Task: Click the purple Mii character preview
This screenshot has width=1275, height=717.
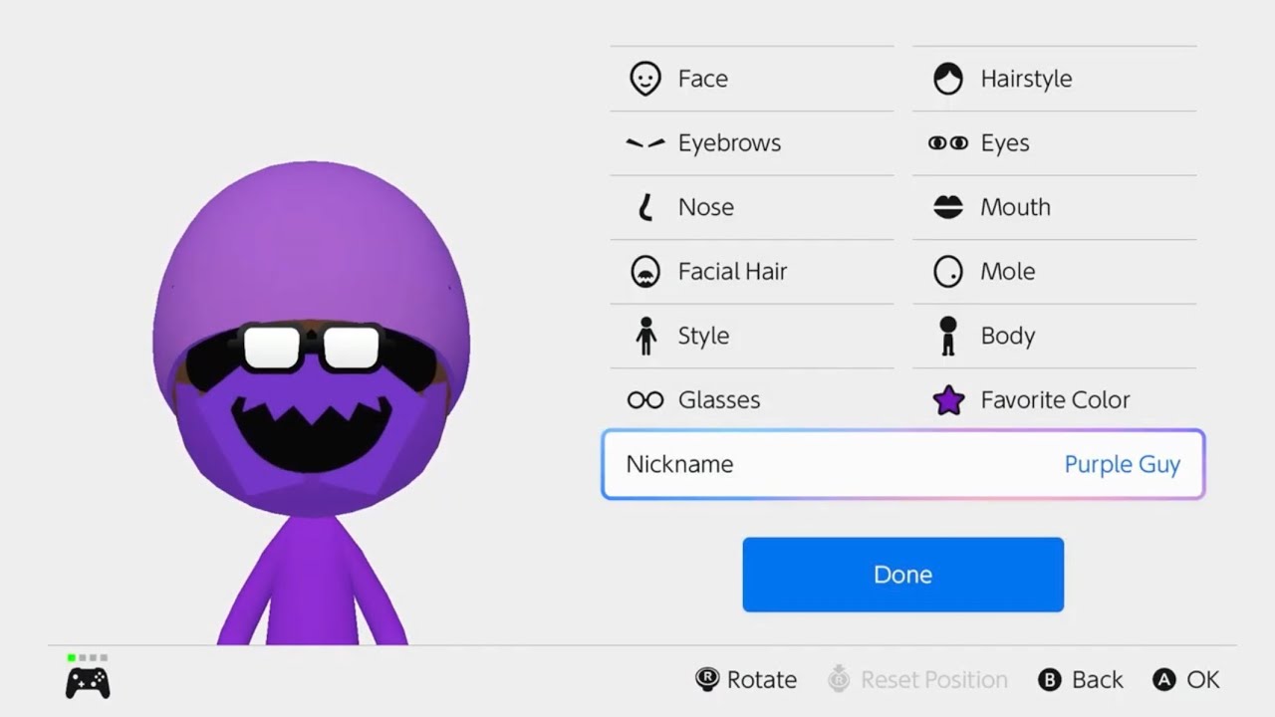Action: pyautogui.click(x=311, y=402)
